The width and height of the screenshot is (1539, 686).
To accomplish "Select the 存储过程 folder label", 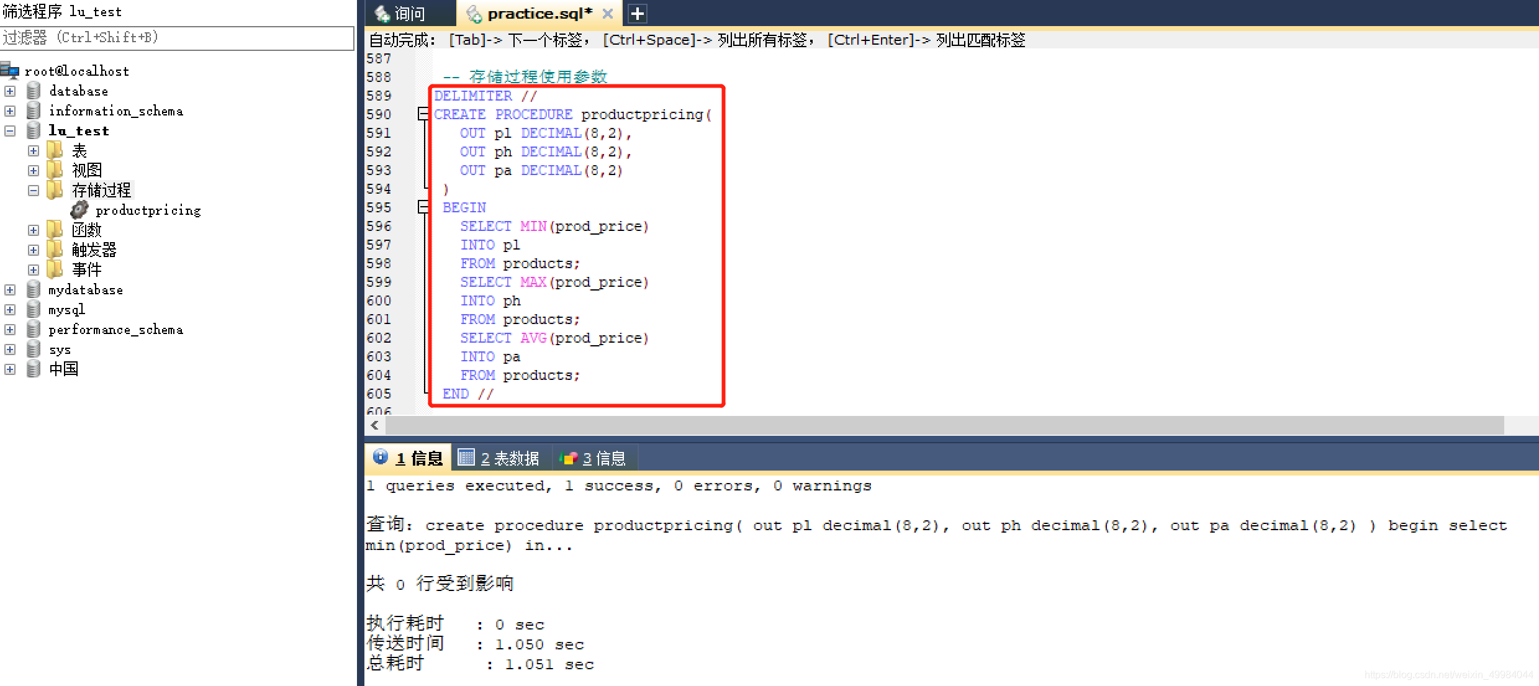I will click(102, 191).
